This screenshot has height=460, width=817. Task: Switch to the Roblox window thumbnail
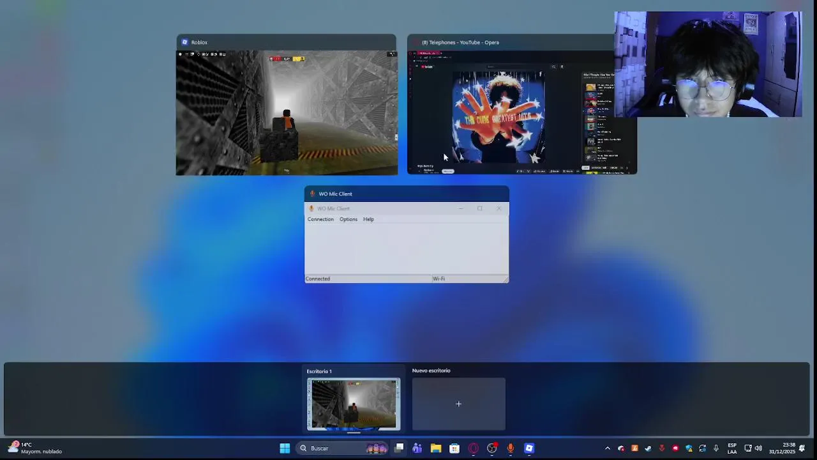pos(287,112)
